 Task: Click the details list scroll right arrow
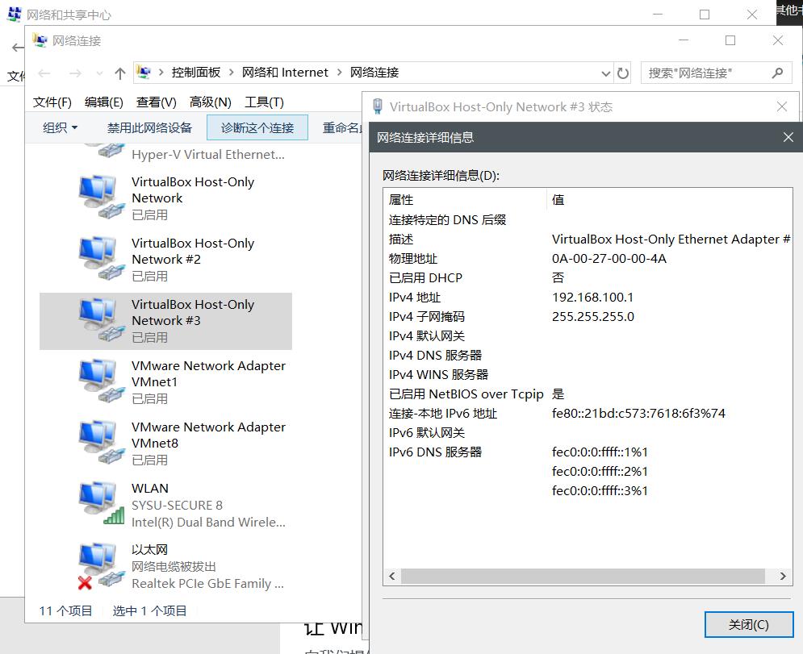[783, 577]
